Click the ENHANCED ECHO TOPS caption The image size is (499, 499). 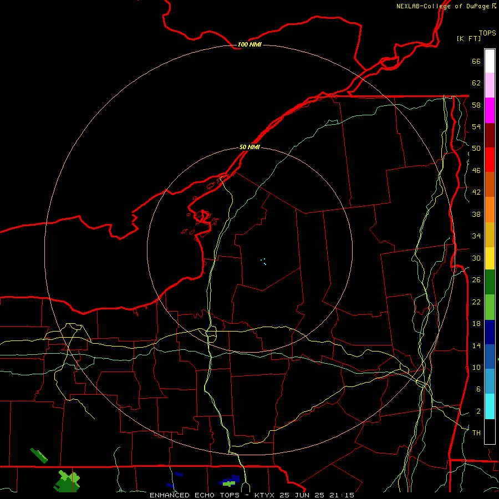[196, 495]
